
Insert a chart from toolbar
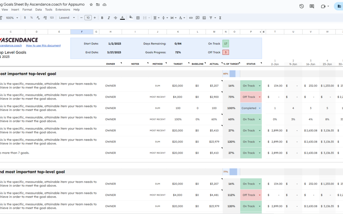pos(204,18)
